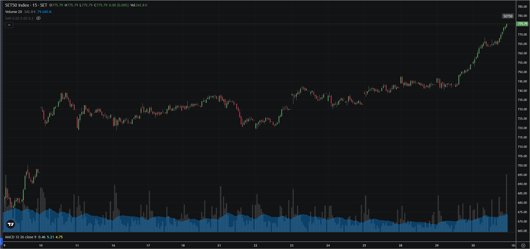
Task: Click the MACD 0.46 histogram value
Action: coord(42,237)
